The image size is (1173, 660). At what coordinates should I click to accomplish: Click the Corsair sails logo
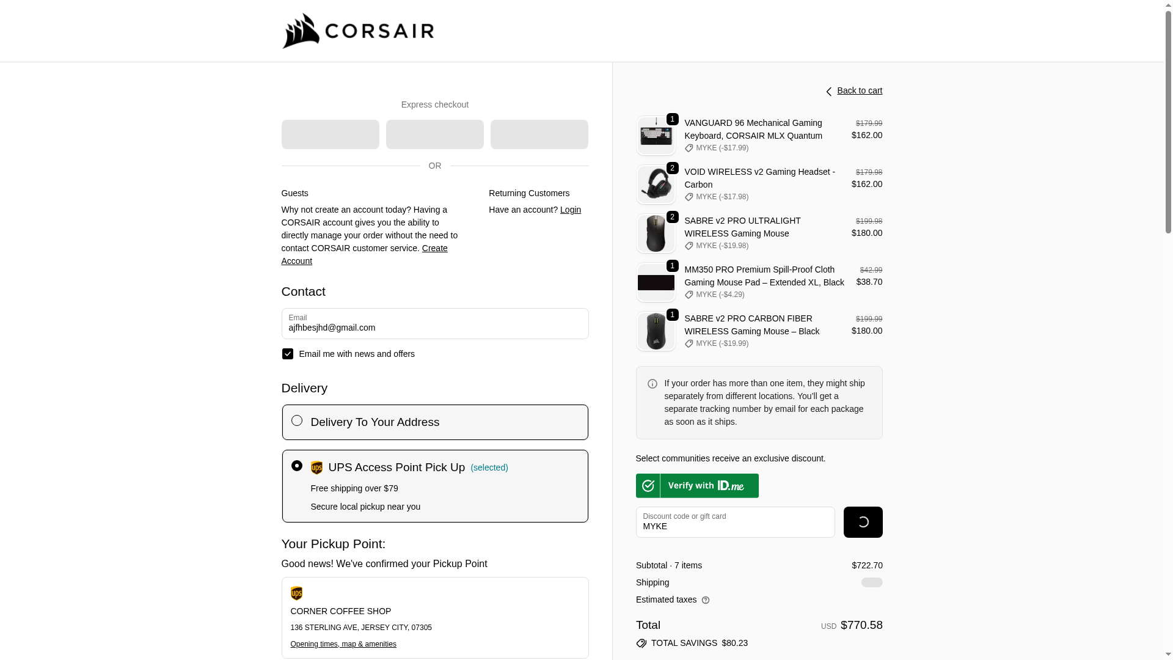tap(301, 31)
